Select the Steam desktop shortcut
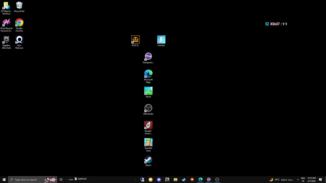Viewport: 326px width, 183px height. click(148, 161)
